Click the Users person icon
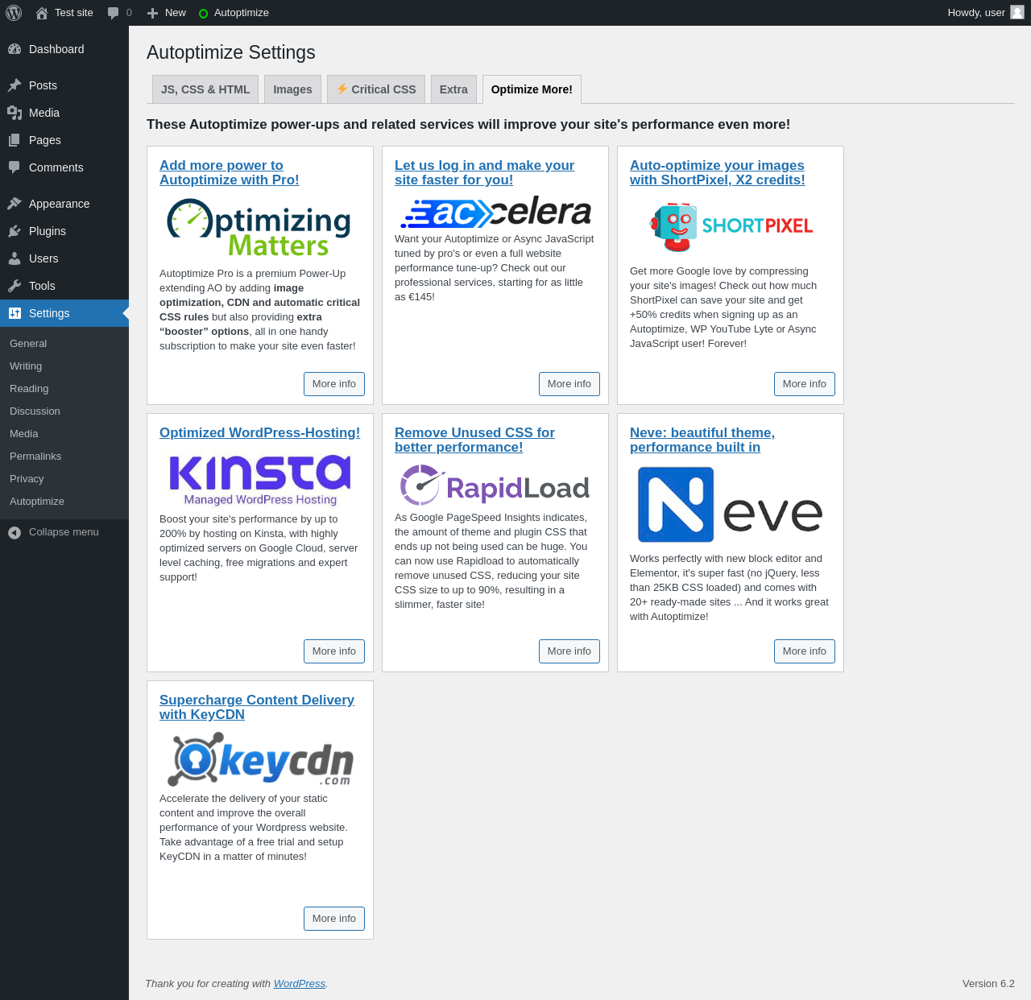This screenshot has height=1000, width=1031. point(14,258)
